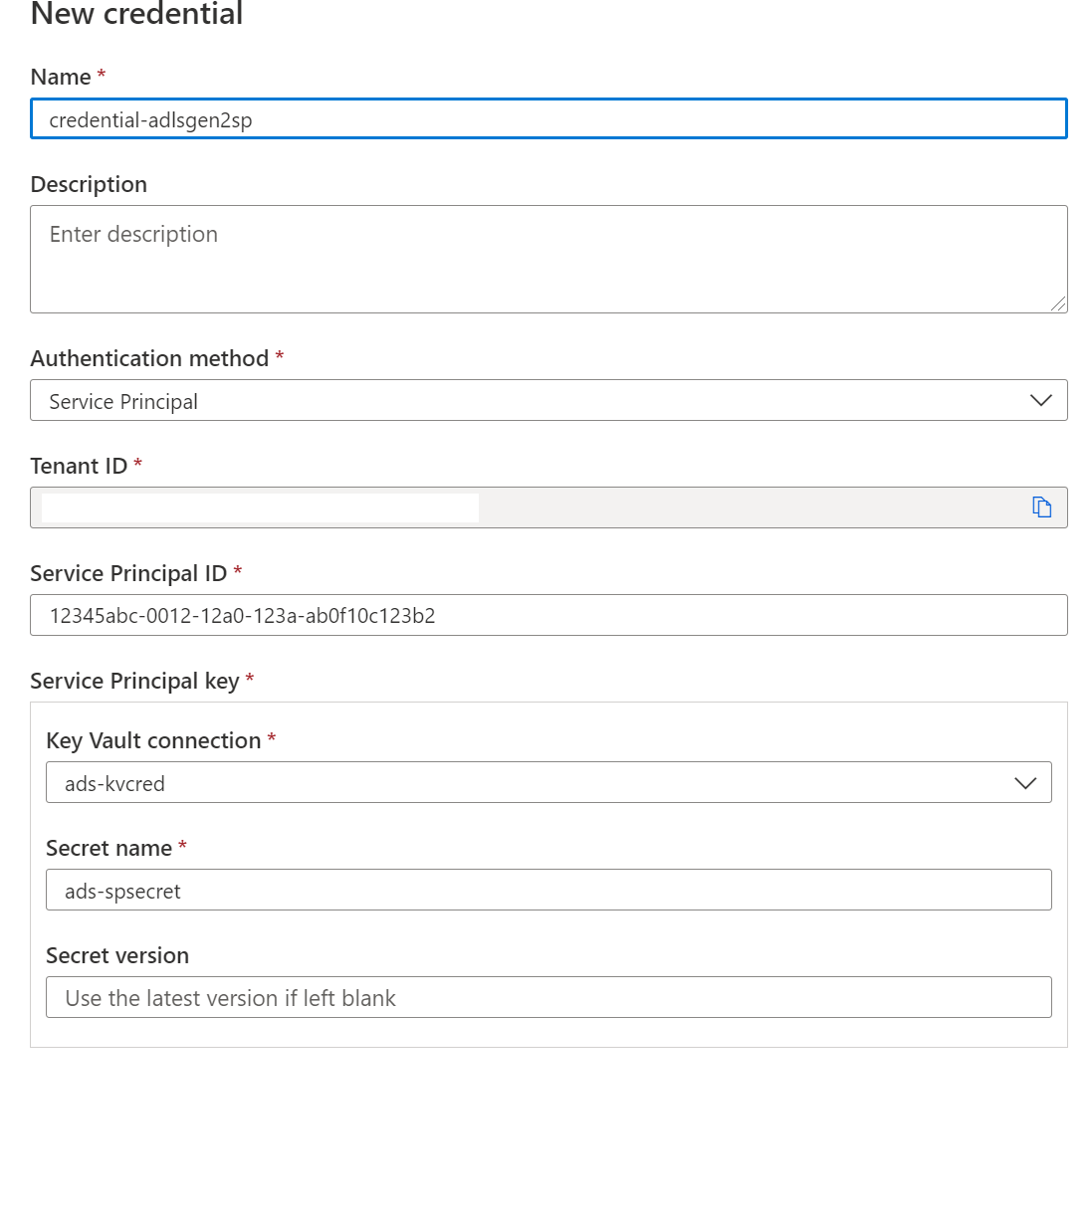Select the Secret name field showing ads-spsecret

tap(547, 890)
